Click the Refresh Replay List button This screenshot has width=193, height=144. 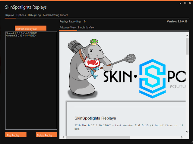tap(31, 28)
